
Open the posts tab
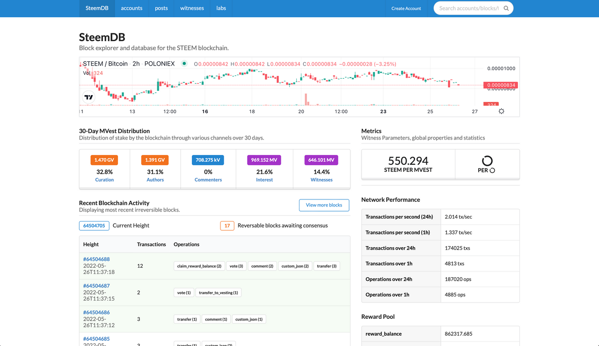[161, 8]
